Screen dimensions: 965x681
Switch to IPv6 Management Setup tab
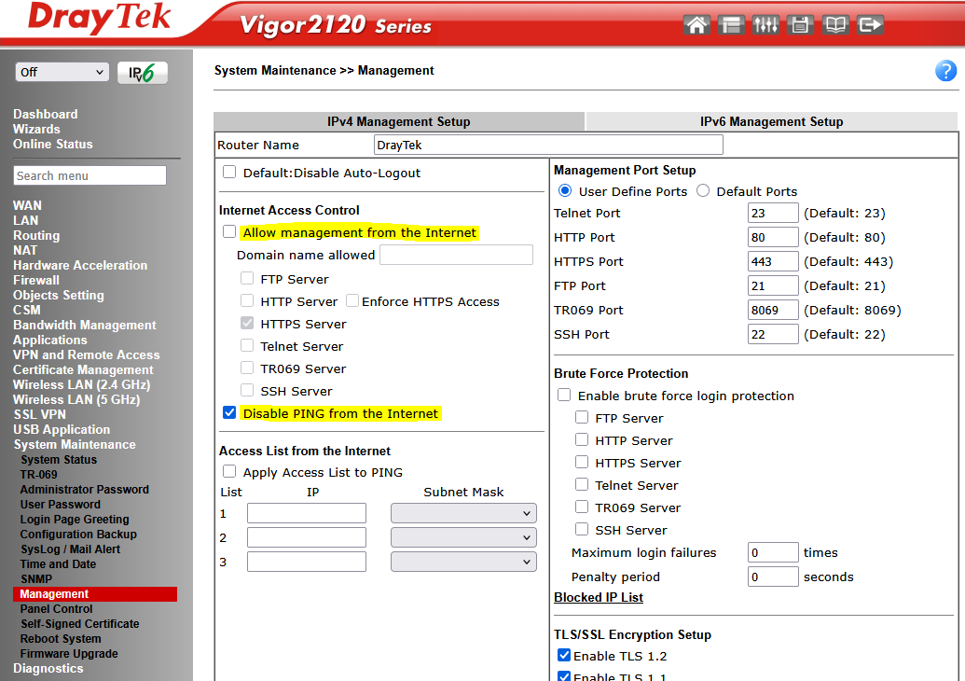(x=772, y=121)
